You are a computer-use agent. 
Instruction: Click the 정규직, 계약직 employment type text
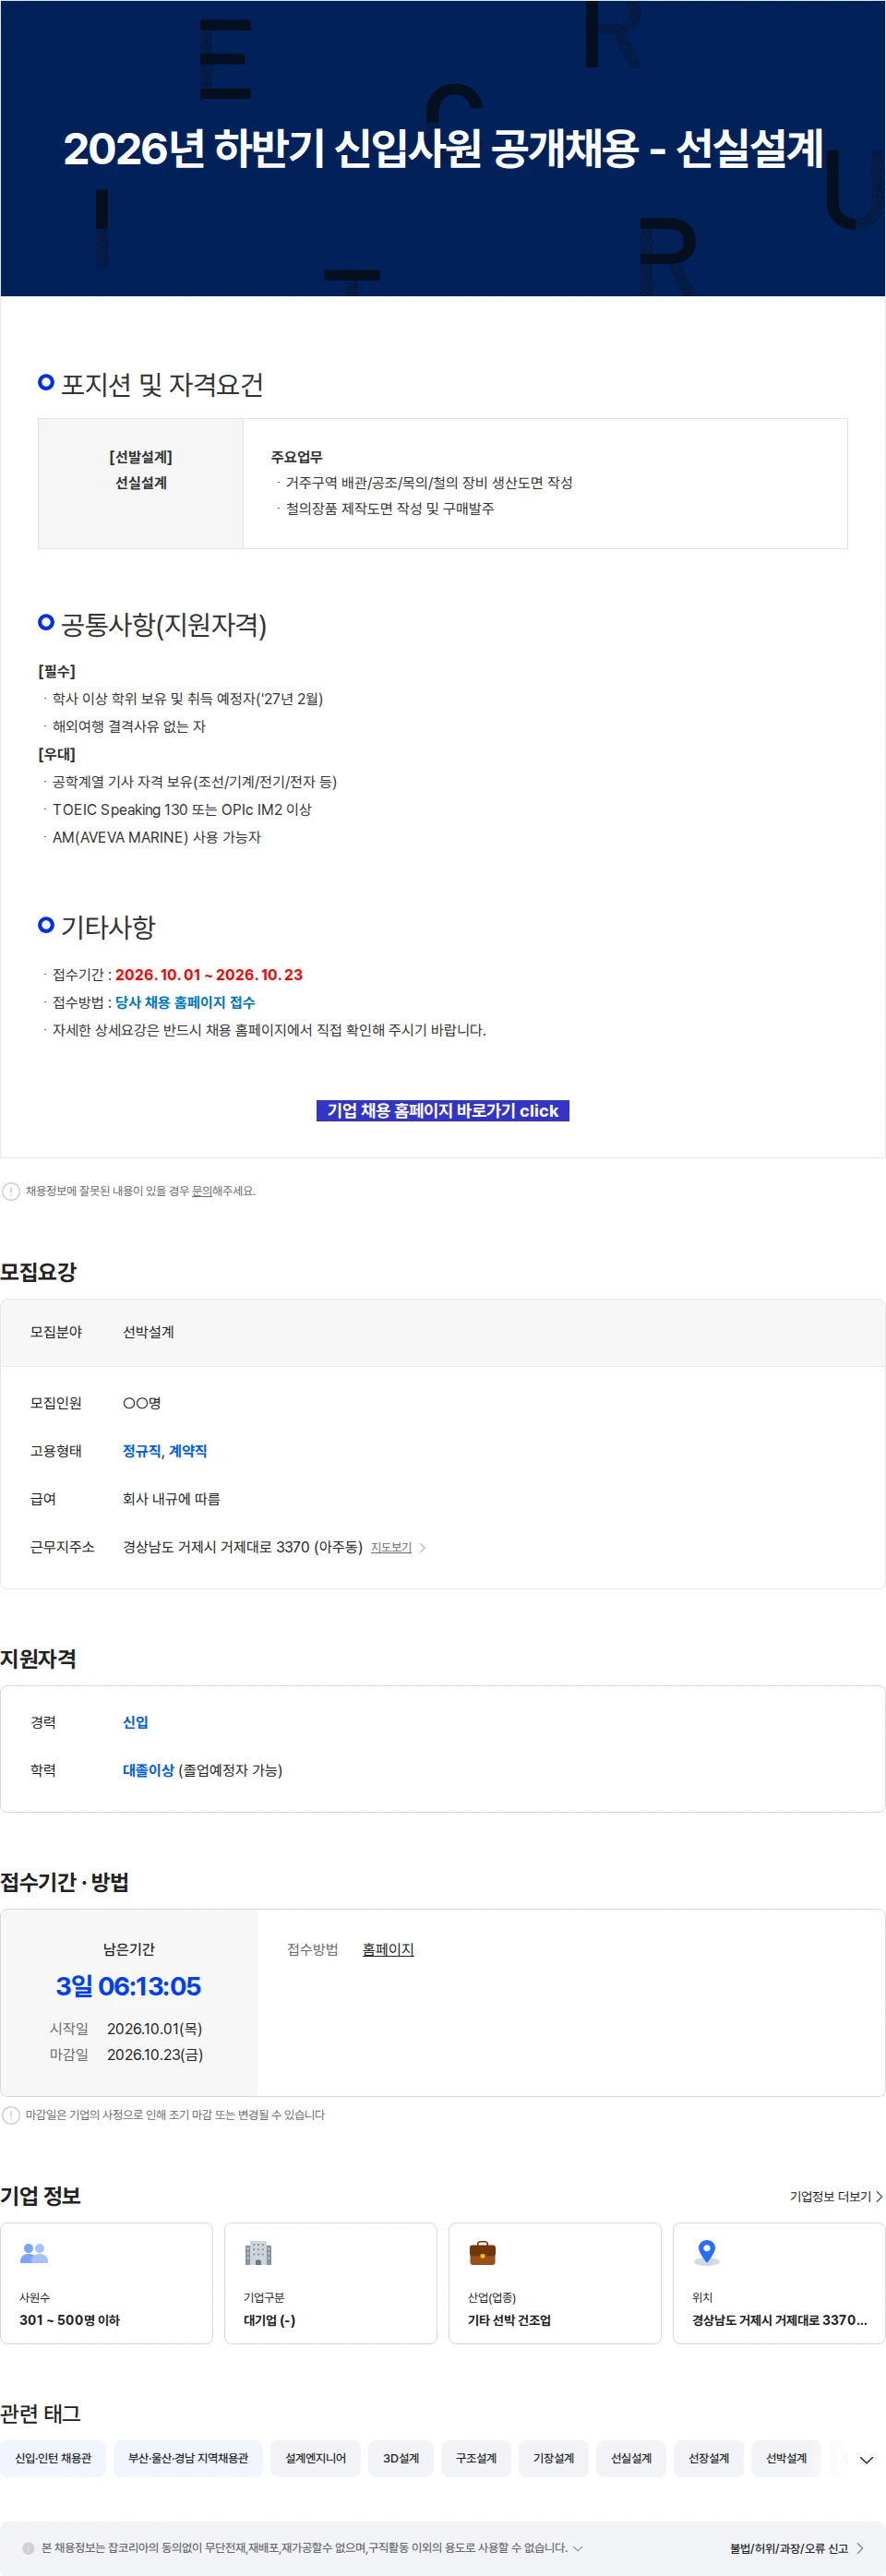pos(165,1451)
